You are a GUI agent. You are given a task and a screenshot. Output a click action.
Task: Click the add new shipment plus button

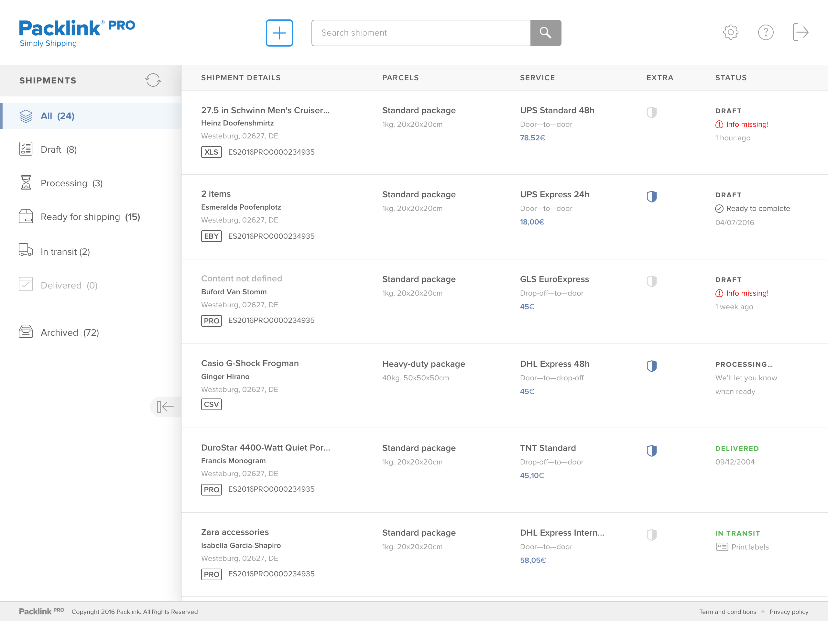click(x=279, y=33)
